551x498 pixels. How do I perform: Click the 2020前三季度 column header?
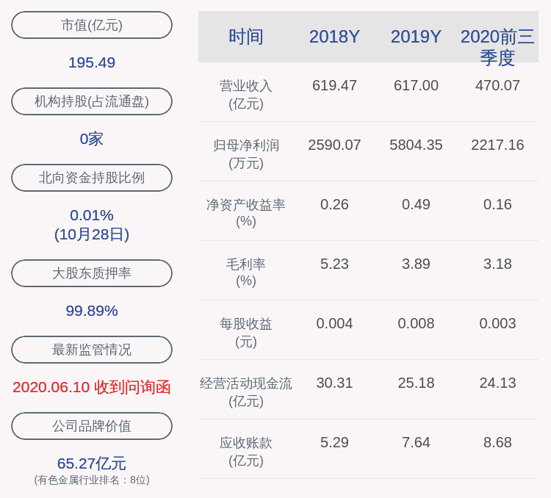(497, 47)
